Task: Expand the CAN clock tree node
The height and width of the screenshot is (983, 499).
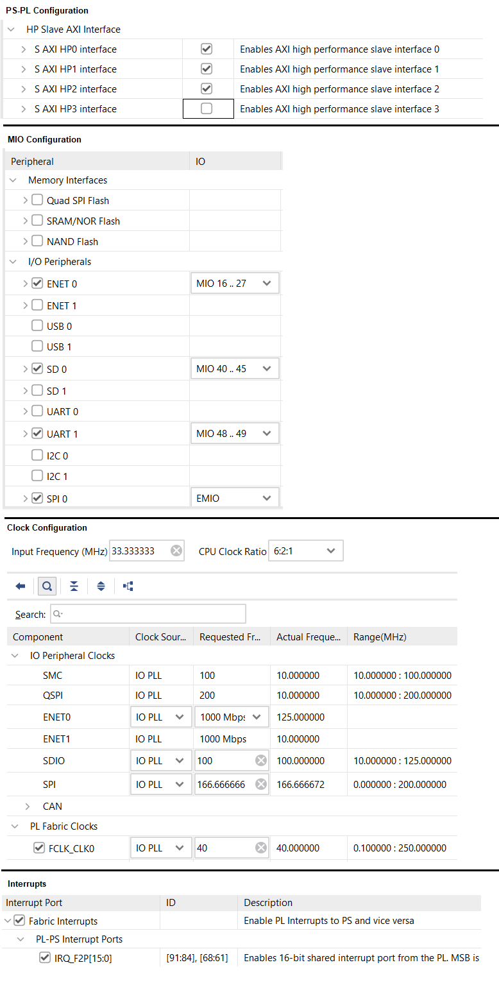Action: coord(28,807)
